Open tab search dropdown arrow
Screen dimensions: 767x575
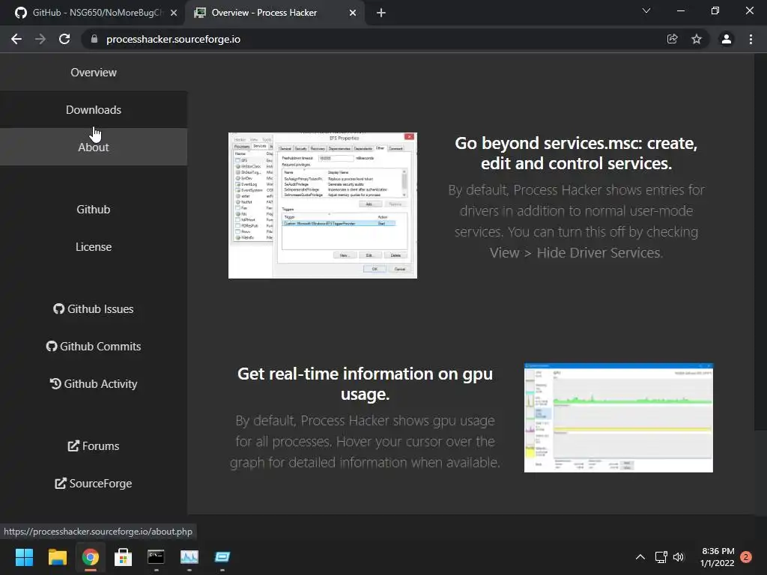click(x=646, y=10)
